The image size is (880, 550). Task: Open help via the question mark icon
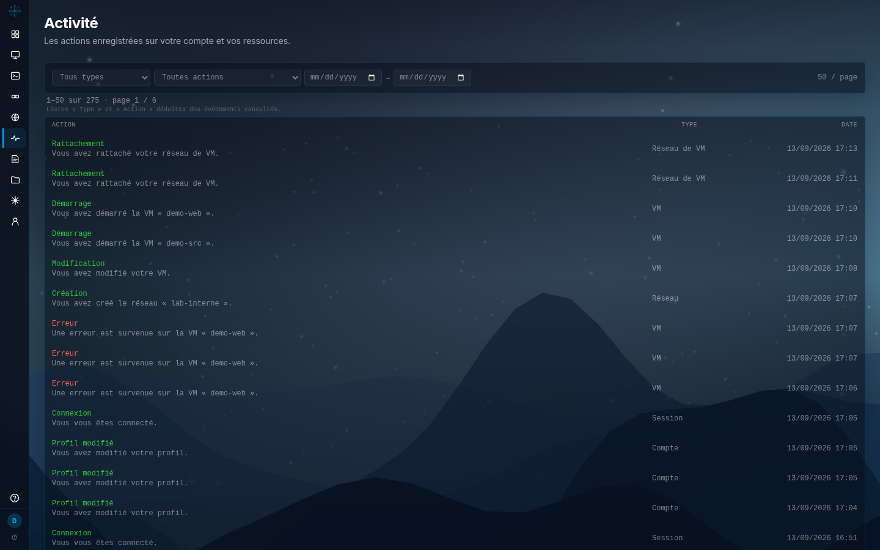pos(15,498)
